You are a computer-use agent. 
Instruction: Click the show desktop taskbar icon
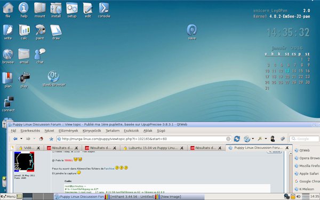tap(19, 196)
